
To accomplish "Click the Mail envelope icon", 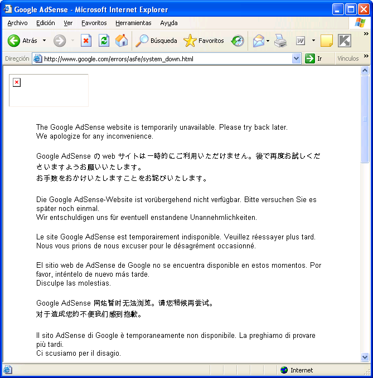I will coord(259,41).
